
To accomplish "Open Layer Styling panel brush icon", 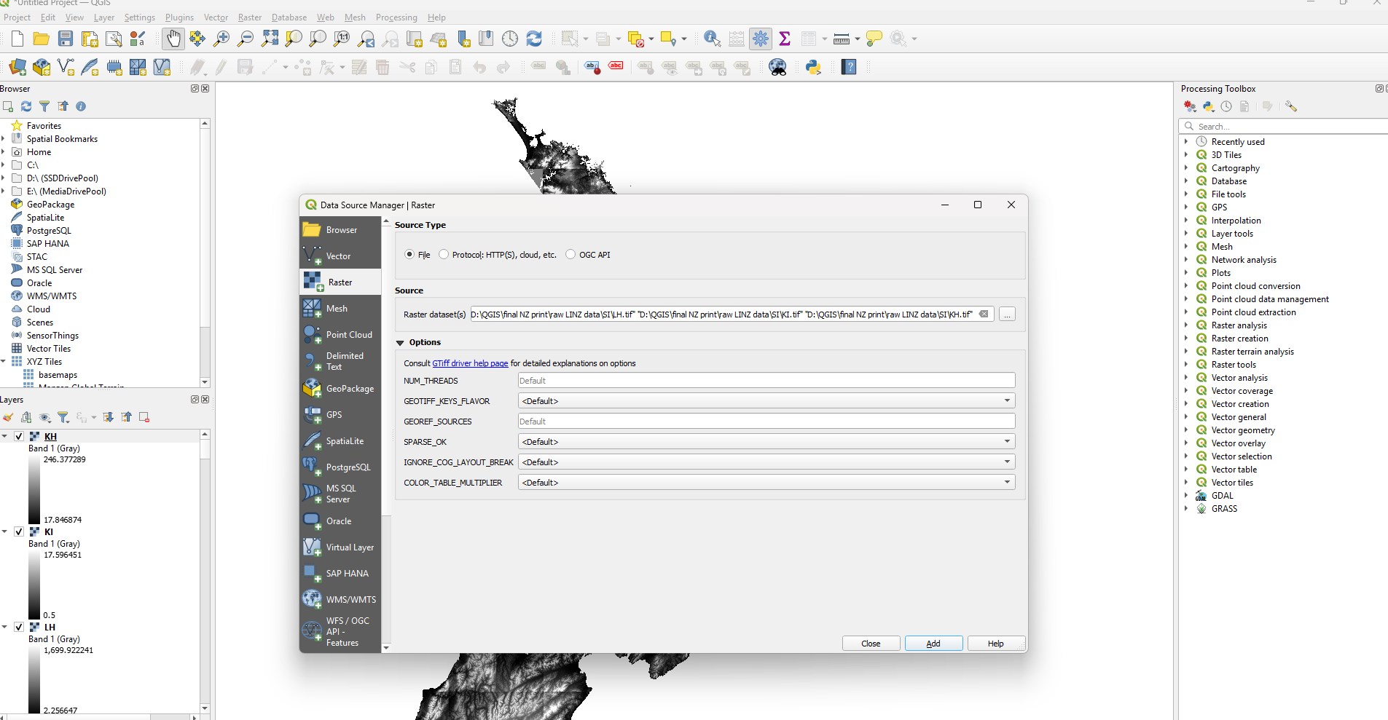I will [8, 417].
